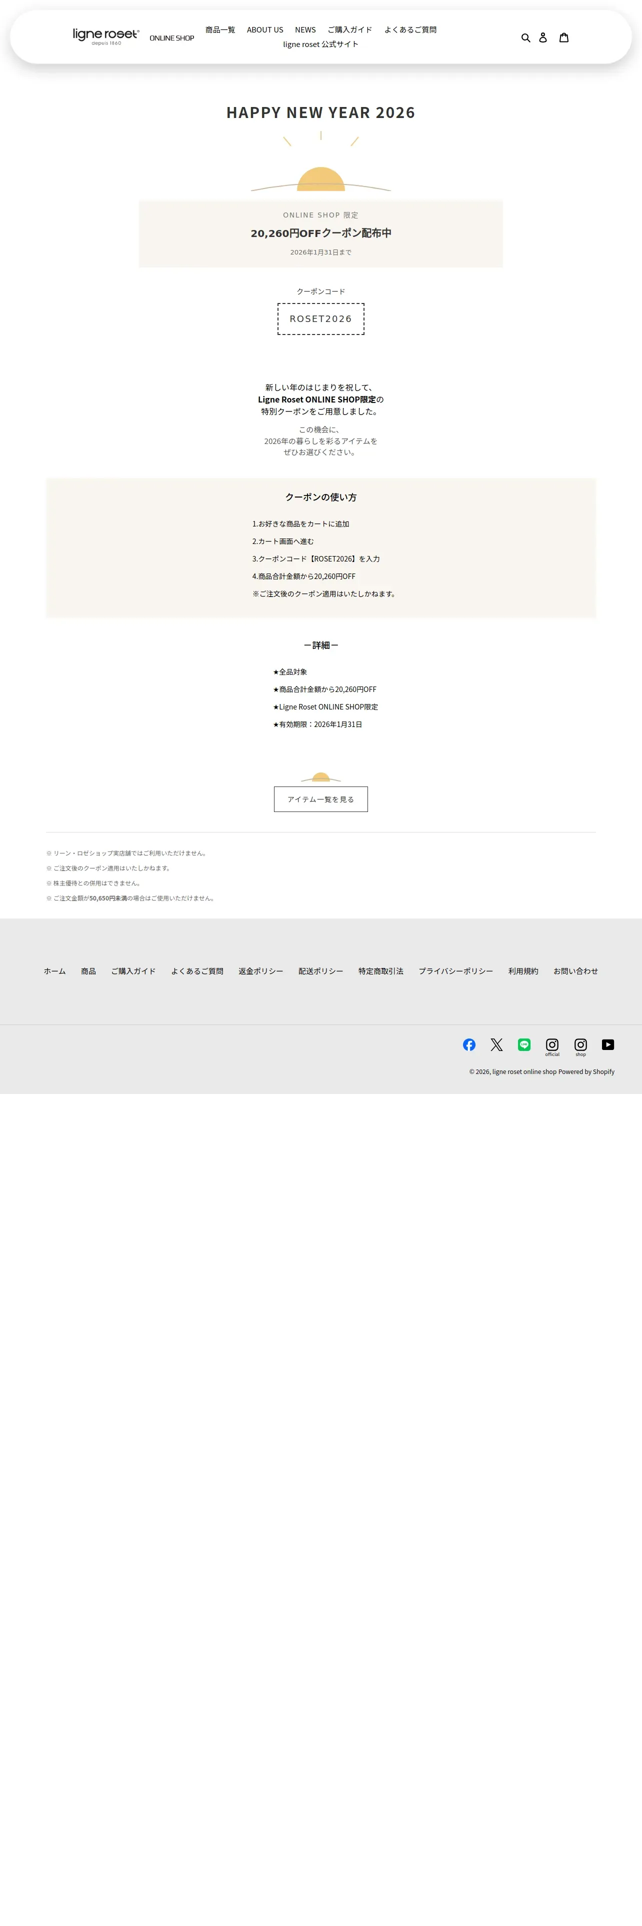Click the 2026年1月31日まで date text
Image resolution: width=642 pixels, height=1926 pixels.
[x=320, y=252]
